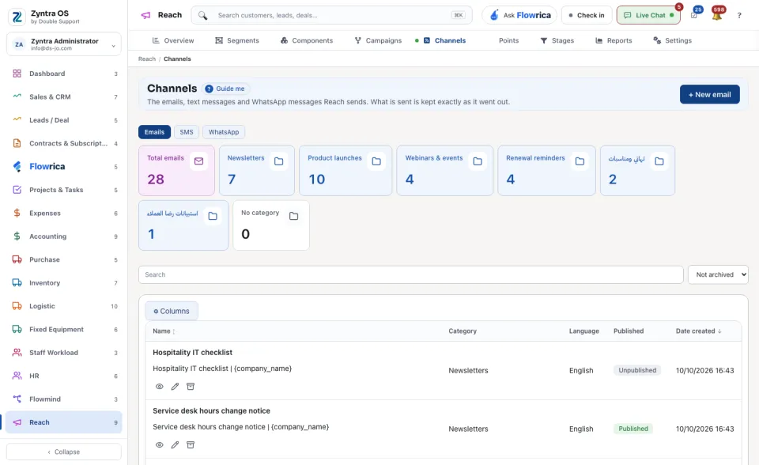Archive the Hospitality IT checklist email
The height and width of the screenshot is (465, 759).
click(191, 387)
